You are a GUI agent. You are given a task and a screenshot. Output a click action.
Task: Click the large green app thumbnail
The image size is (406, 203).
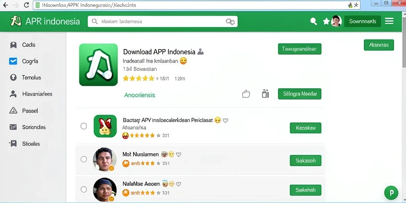(98, 65)
